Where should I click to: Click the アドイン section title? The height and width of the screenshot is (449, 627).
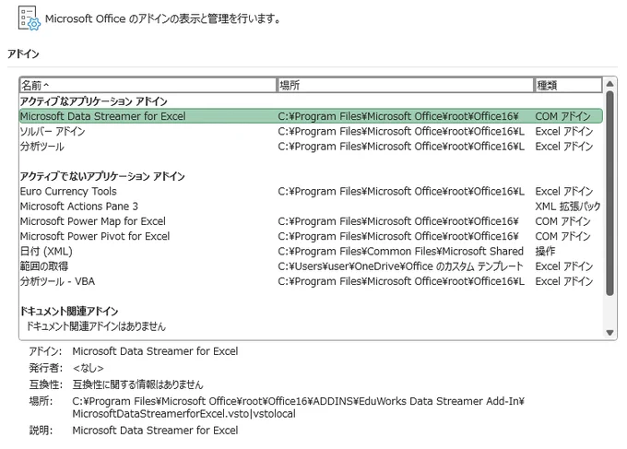point(23,54)
